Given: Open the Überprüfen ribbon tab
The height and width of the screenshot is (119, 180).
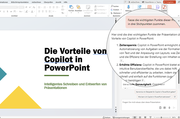Looking at the screenshot, I should tap(48, 2).
